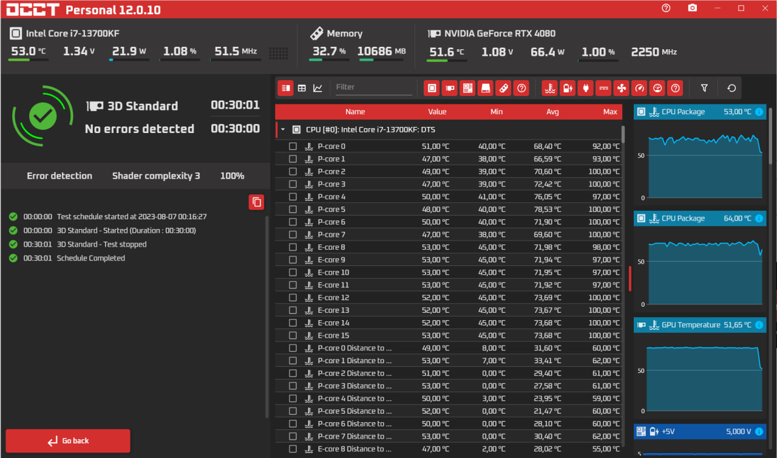Sort by the Name column header

tap(355, 112)
